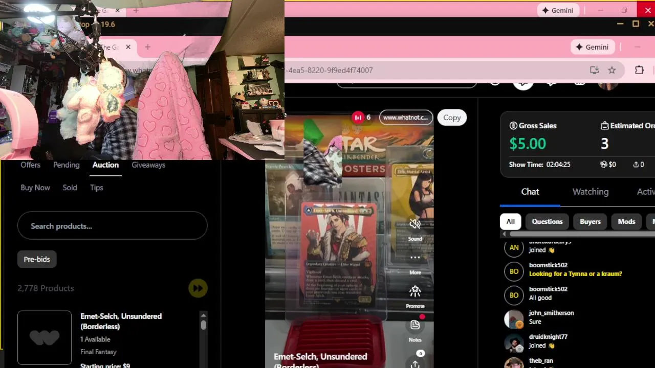Click the www.whatnot.c... link pill
This screenshot has width=655, height=368.
pos(405,118)
